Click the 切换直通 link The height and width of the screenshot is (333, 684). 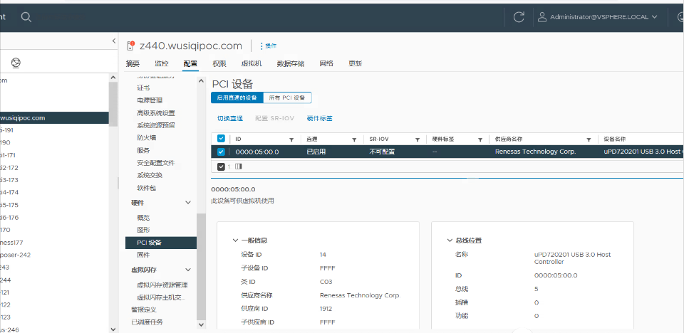tap(230, 118)
